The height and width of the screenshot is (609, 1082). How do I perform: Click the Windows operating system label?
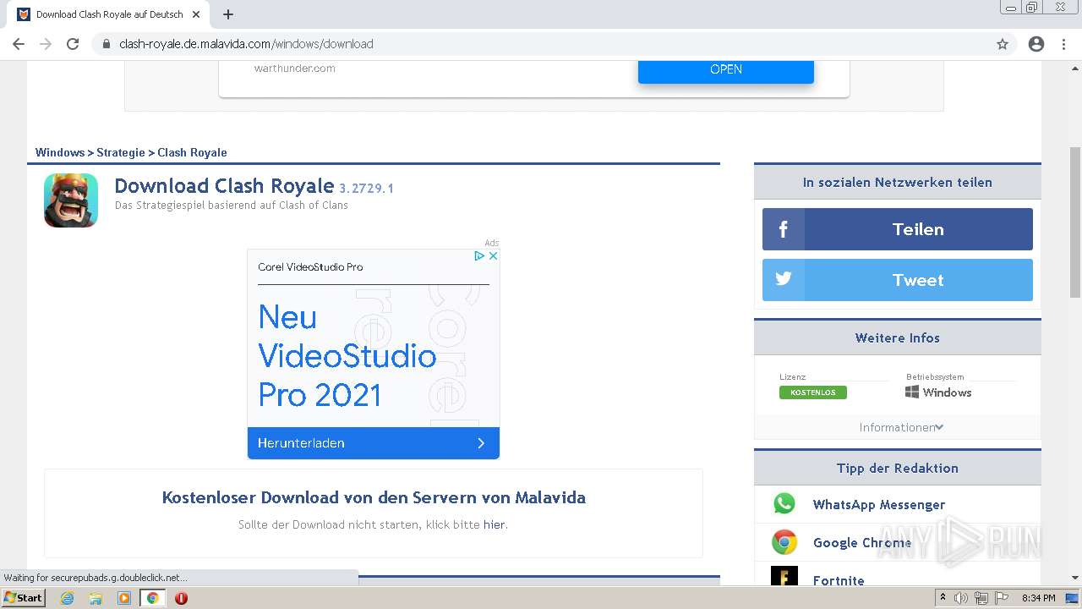point(948,392)
